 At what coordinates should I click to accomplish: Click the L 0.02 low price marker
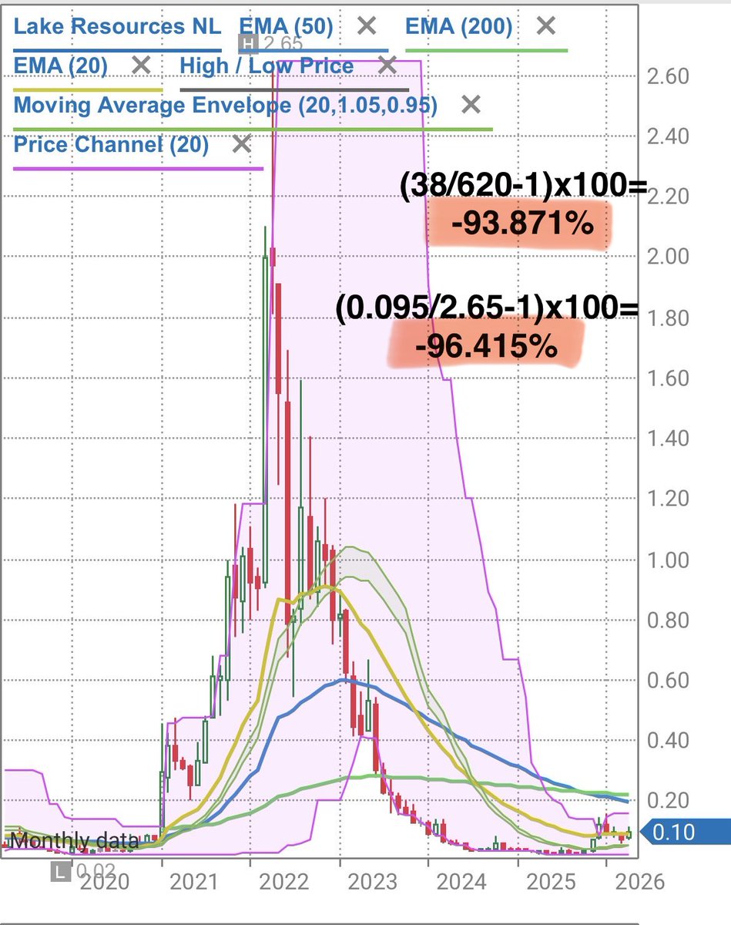[x=83, y=872]
